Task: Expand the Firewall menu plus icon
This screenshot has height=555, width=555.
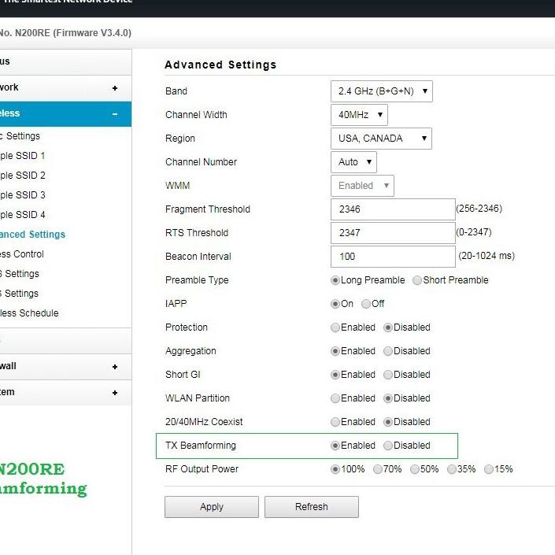Action: pyautogui.click(x=115, y=367)
